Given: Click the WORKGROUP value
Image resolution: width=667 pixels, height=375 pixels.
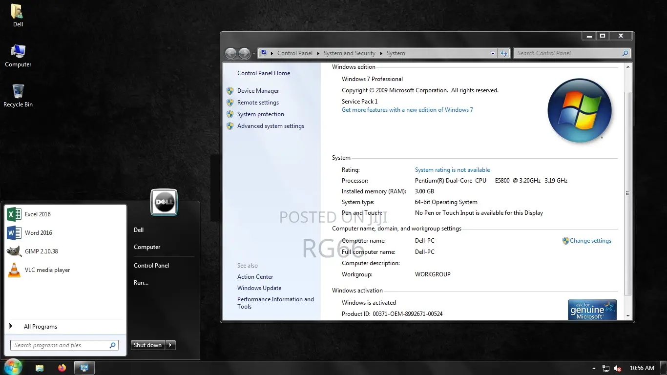Looking at the screenshot, I should [x=433, y=274].
